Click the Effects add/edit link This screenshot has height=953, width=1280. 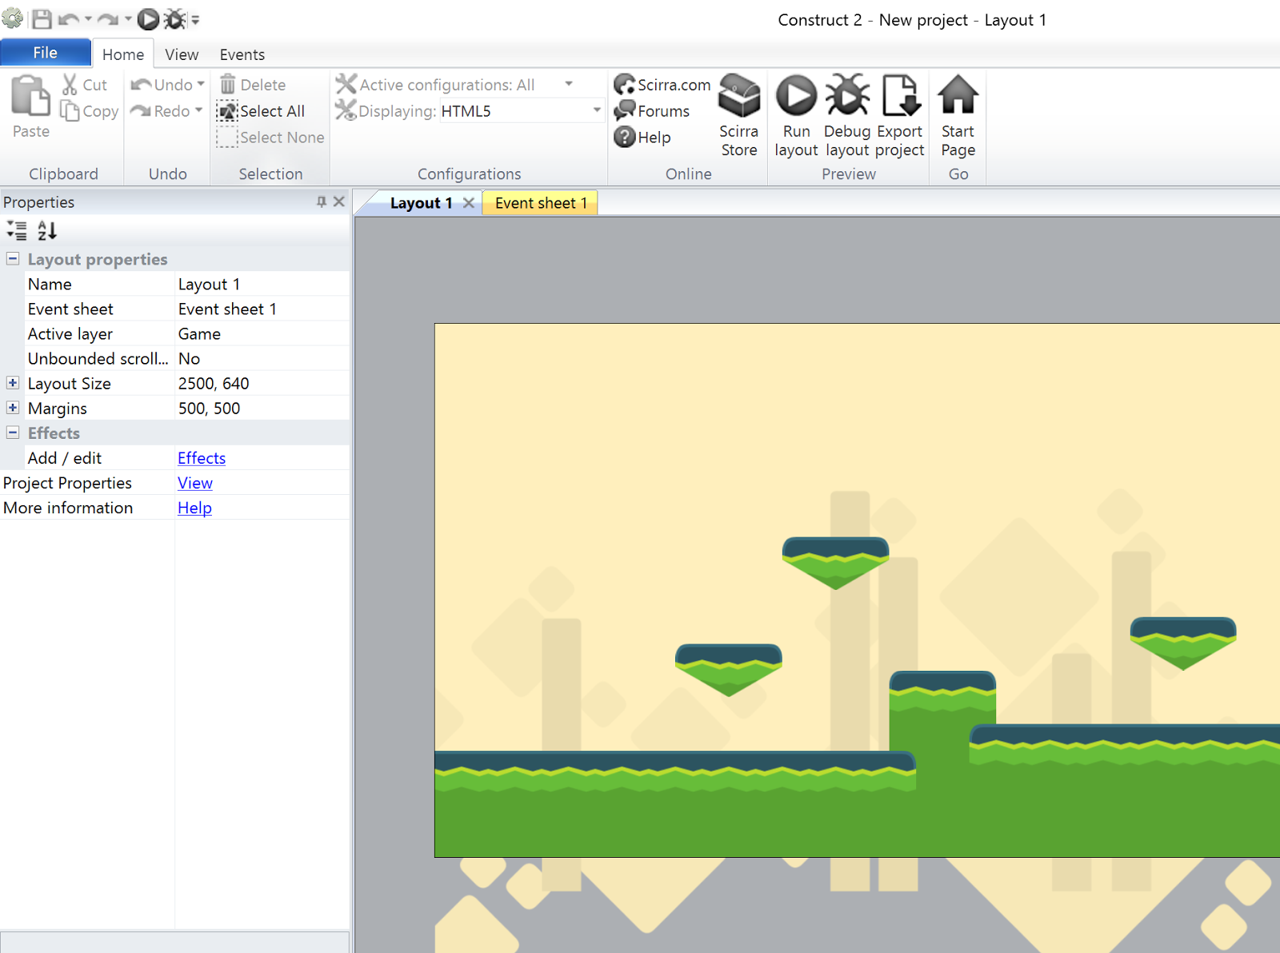pyautogui.click(x=202, y=458)
